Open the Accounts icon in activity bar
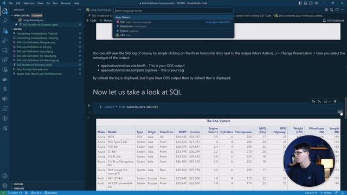This screenshot has width=347, height=195. click(5, 176)
